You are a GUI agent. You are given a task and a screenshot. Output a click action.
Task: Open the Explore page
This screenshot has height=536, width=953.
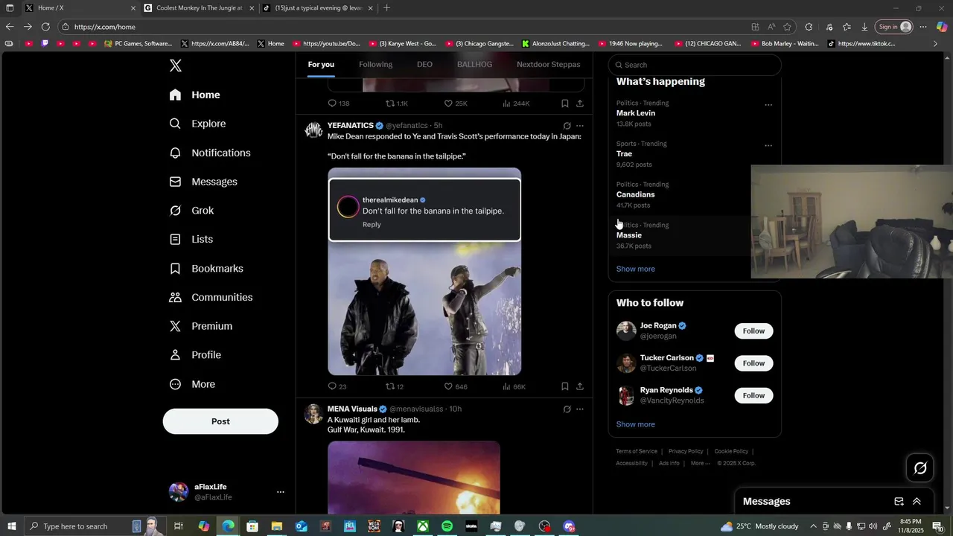pos(197,124)
